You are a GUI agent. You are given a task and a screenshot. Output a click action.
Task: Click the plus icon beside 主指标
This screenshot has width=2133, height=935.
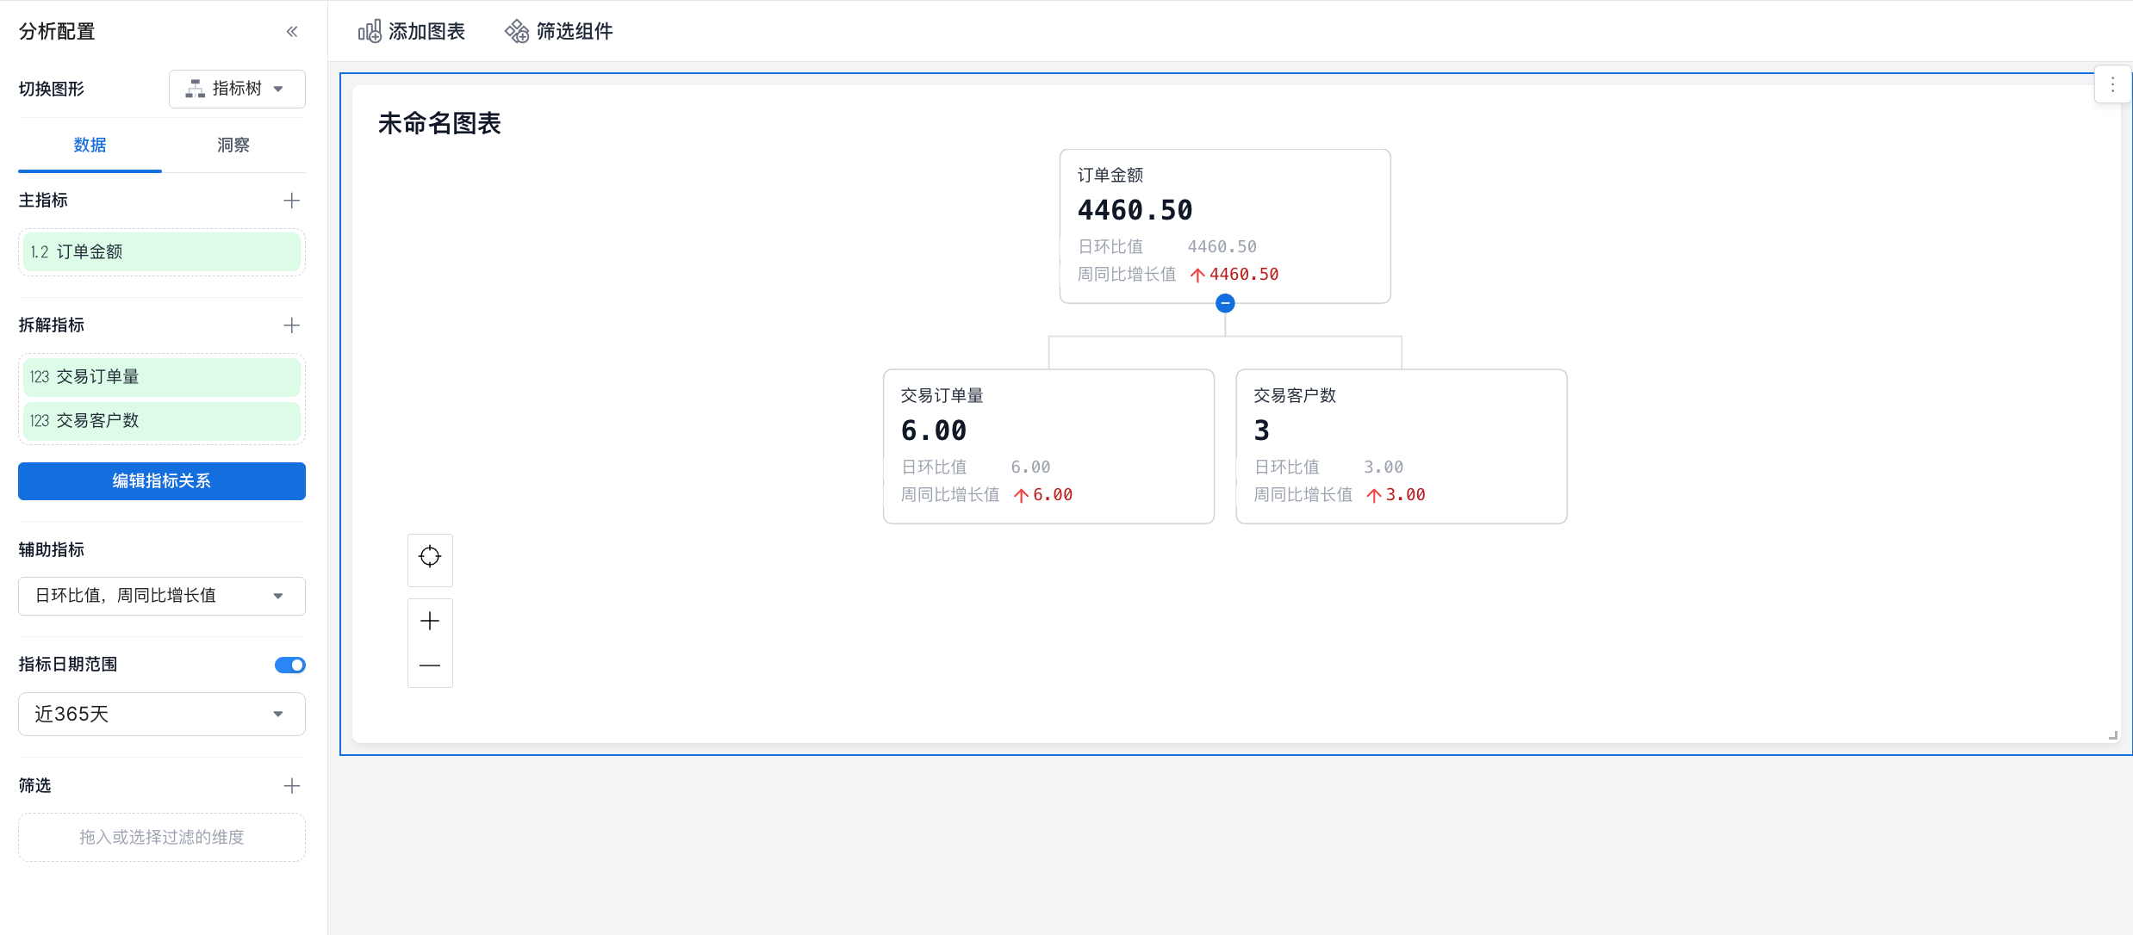click(292, 201)
